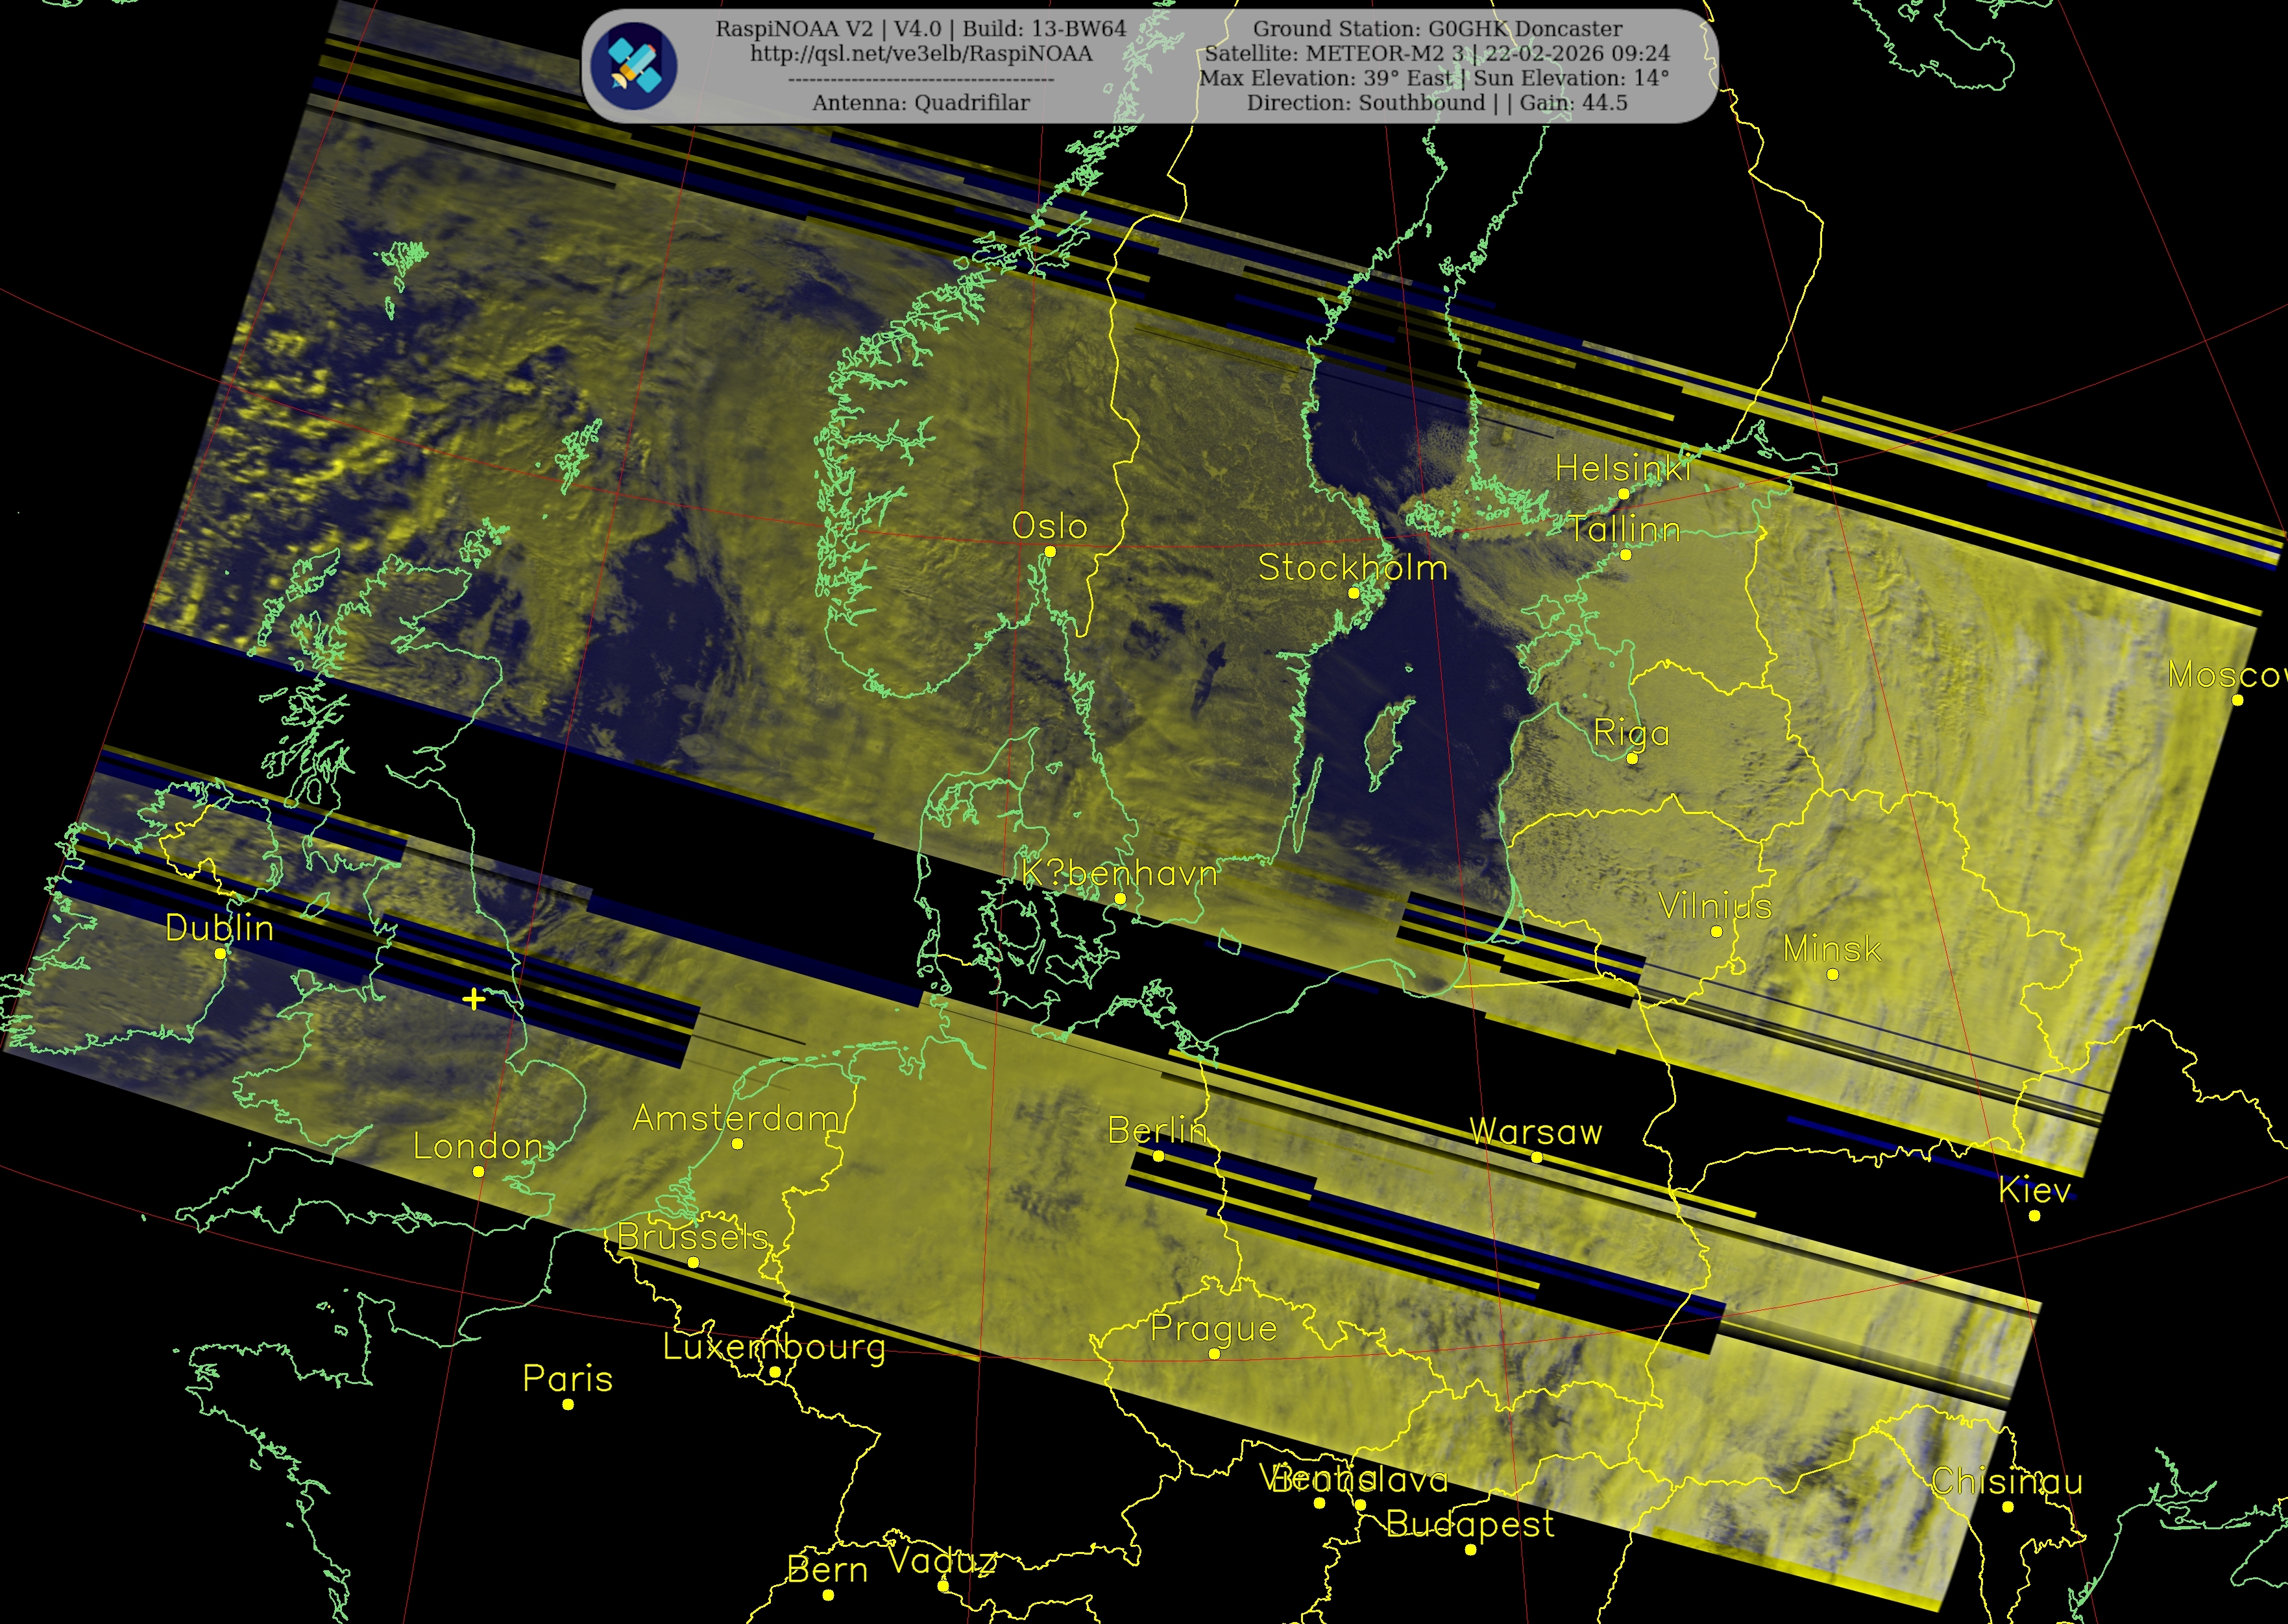Click the Ground Station G0GHK Doncaster text
This screenshot has height=1624, width=2288.
tap(1437, 29)
